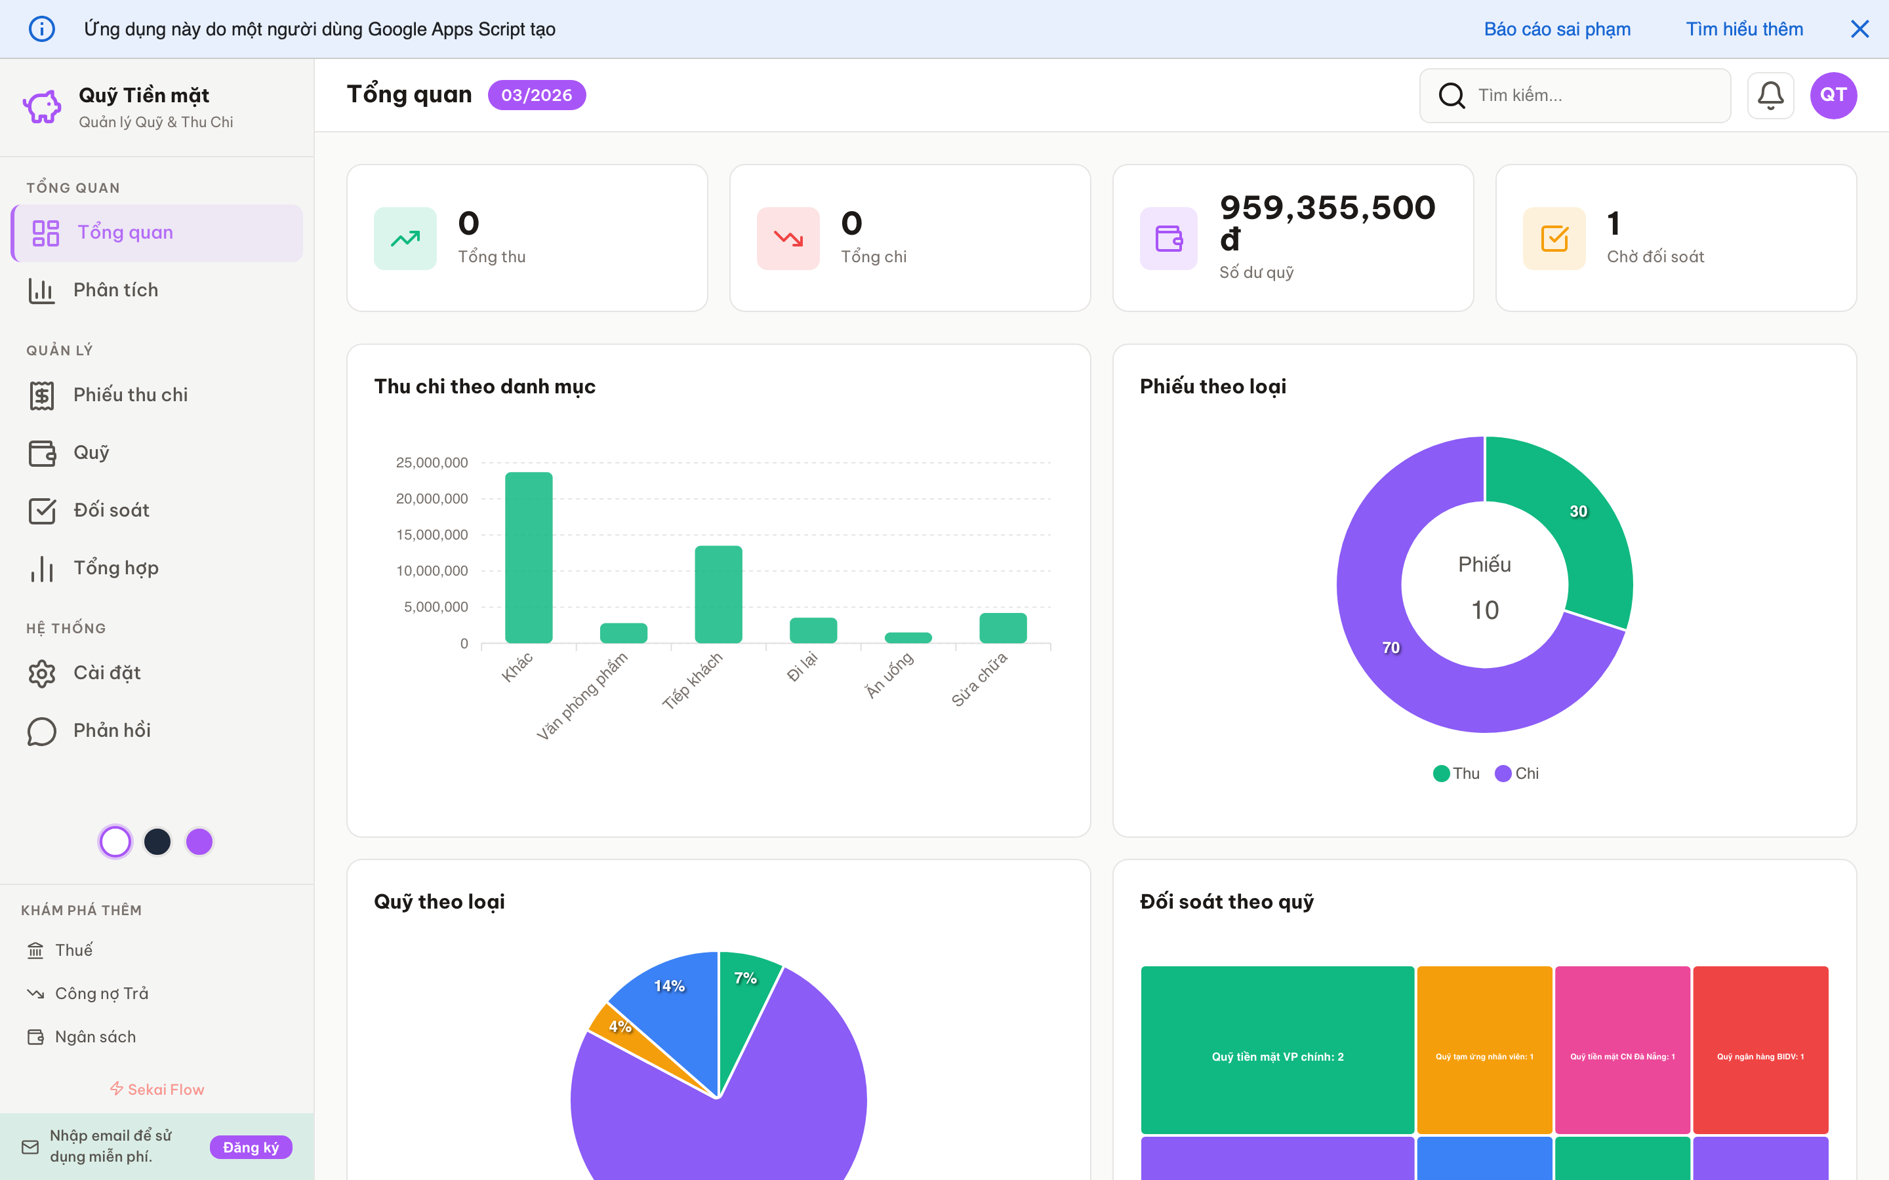
Task: Toggle the Thu legend in donut chart
Action: [1457, 774]
